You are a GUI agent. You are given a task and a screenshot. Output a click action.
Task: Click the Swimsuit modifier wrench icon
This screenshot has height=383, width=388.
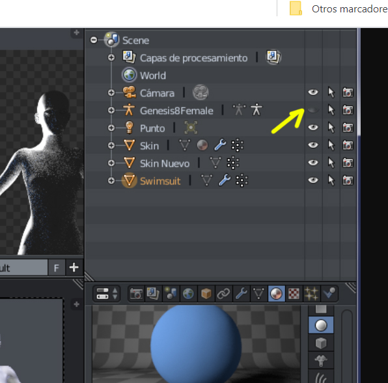[x=225, y=180]
